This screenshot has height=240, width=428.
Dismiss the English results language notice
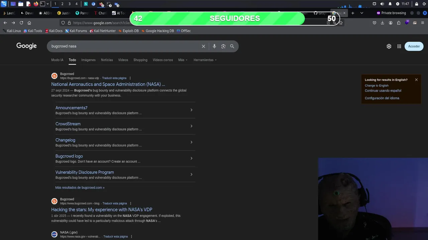[416, 80]
